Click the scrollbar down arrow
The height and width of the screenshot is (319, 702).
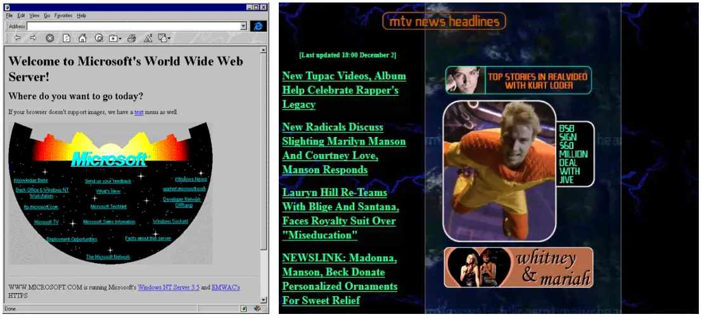click(x=264, y=300)
